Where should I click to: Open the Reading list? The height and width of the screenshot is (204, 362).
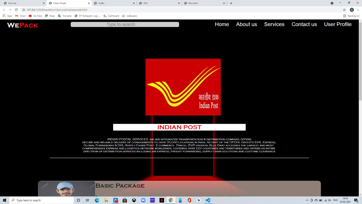click(351, 16)
